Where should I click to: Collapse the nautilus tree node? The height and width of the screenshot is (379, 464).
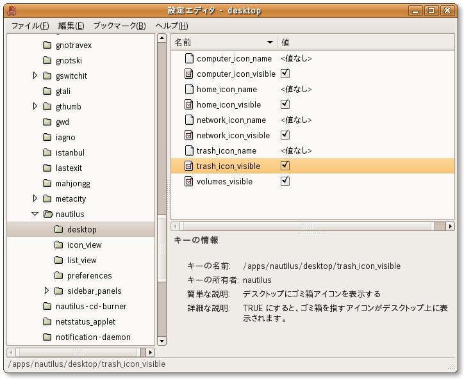[35, 214]
